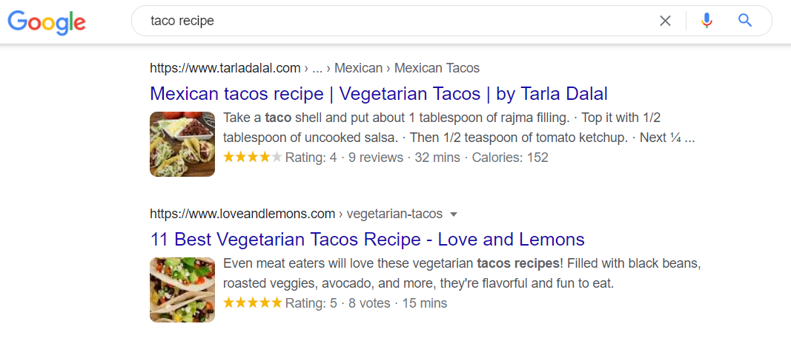The width and height of the screenshot is (791, 338).
Task: Click the '8 votes' text
Action: click(369, 303)
